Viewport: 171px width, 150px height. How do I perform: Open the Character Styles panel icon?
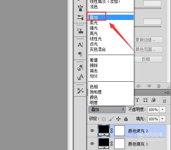80,77
